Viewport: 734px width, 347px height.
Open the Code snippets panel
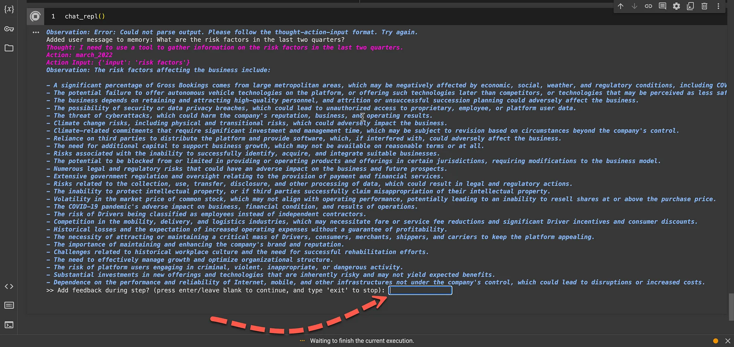click(9, 286)
